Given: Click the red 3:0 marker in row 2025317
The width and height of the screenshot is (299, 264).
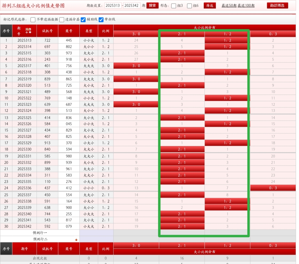Looking at the screenshot, I should click(x=136, y=66).
